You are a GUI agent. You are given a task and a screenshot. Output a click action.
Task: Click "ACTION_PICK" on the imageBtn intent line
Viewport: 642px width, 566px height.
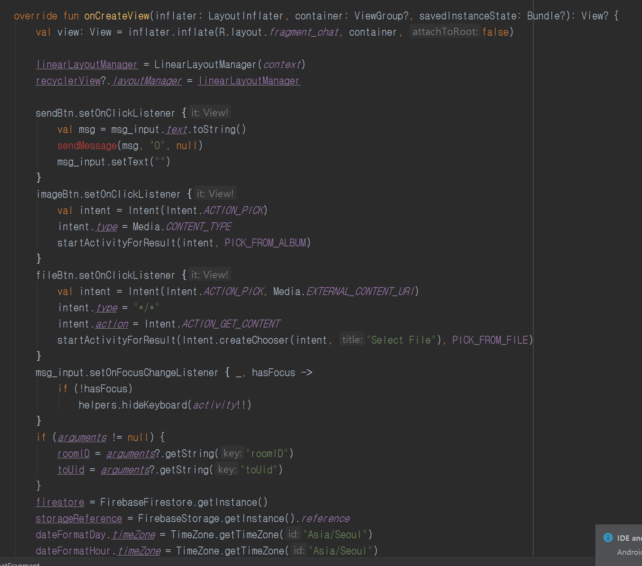coord(234,210)
